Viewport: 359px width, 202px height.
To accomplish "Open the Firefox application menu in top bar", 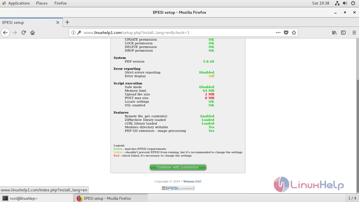I will (61, 3).
